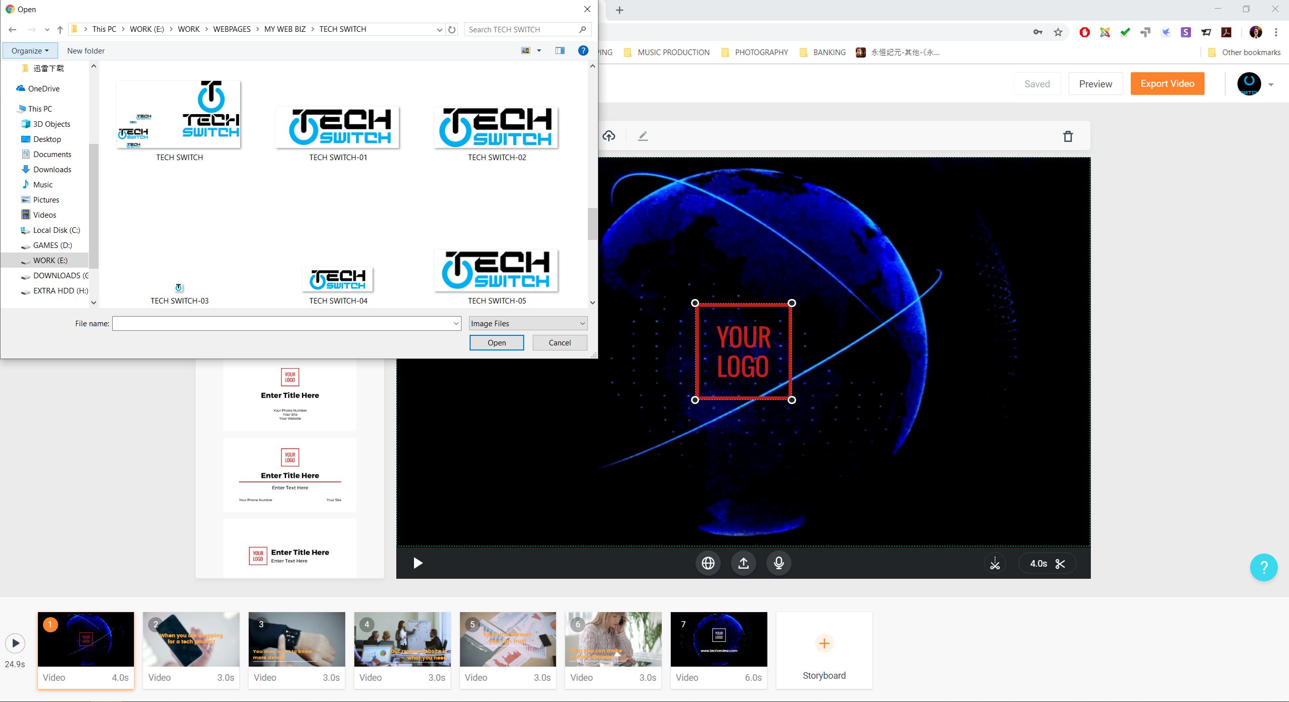Viewport: 1289px width, 702px height.
Task: Click the Export Video button
Action: coord(1167,84)
